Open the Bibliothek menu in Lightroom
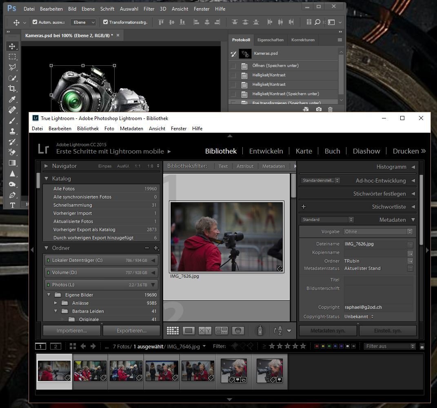 88,128
